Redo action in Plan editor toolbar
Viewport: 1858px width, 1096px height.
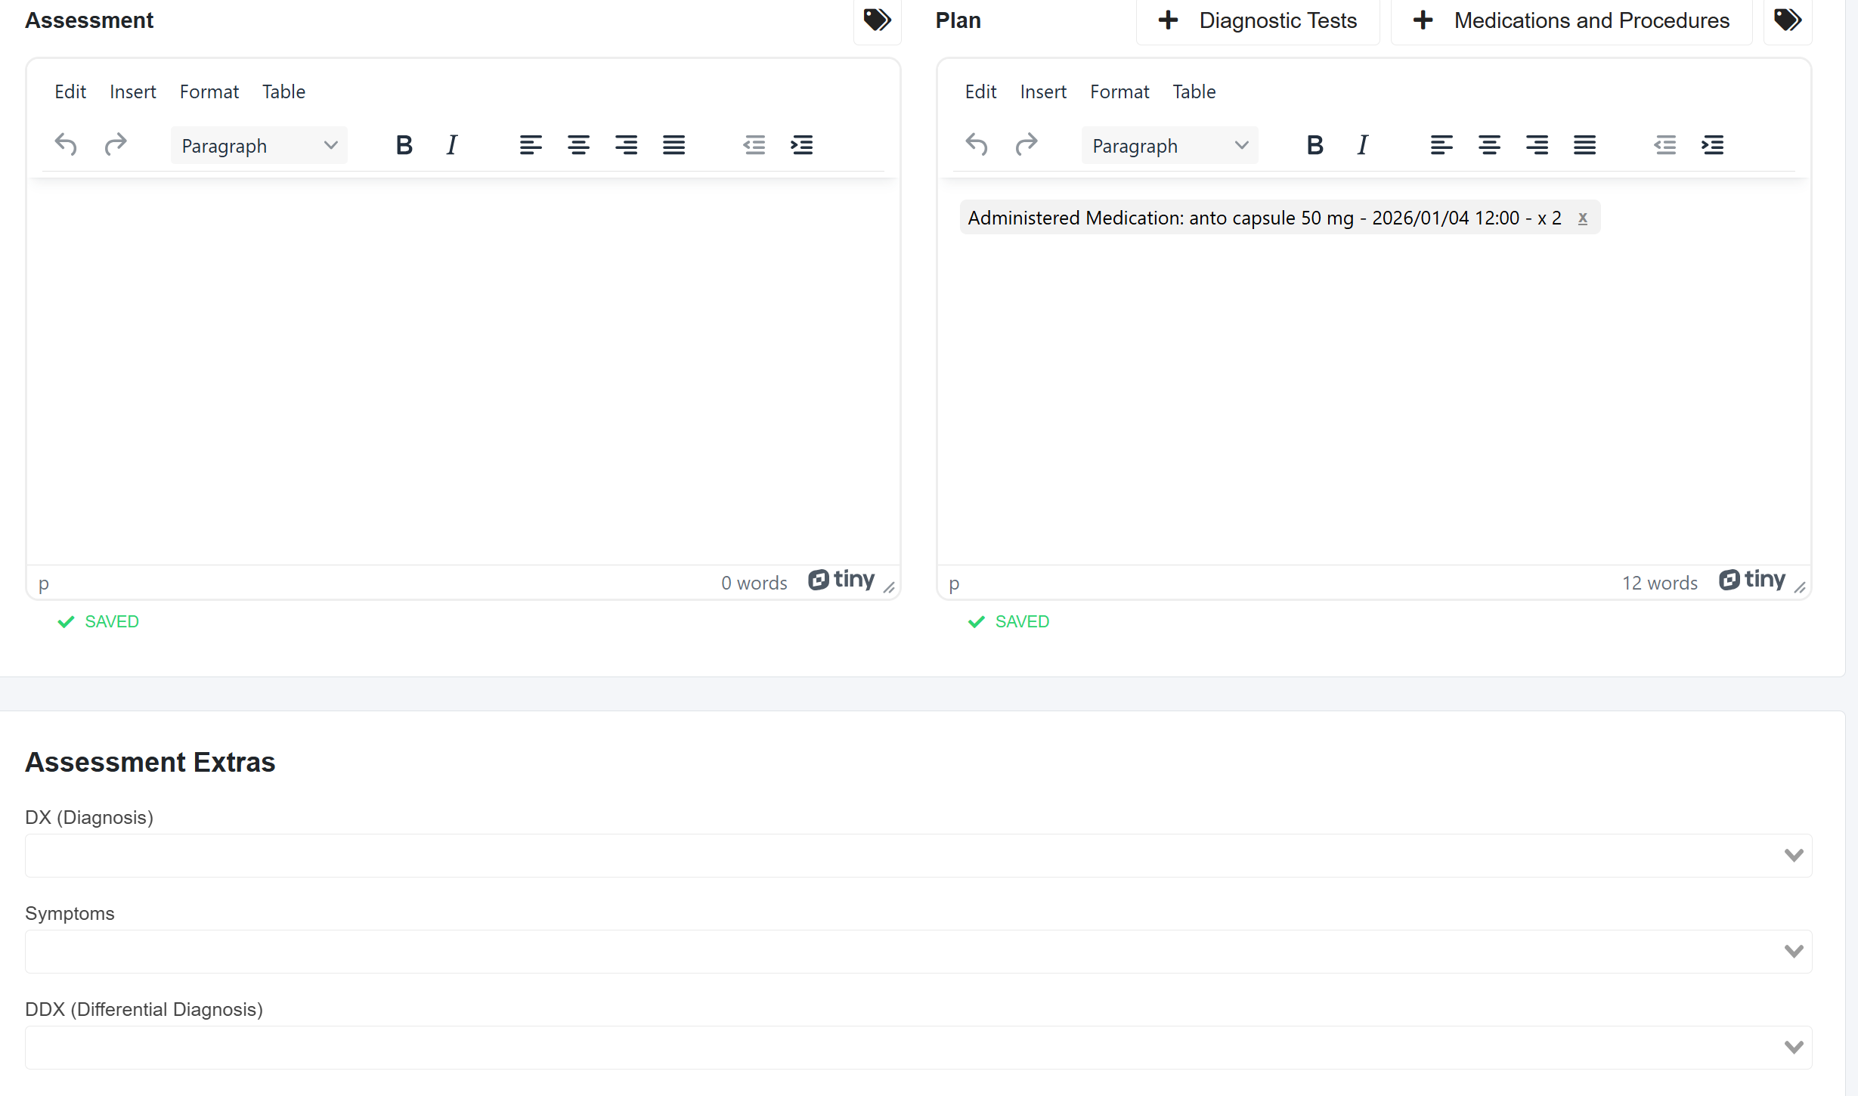[x=1026, y=145]
